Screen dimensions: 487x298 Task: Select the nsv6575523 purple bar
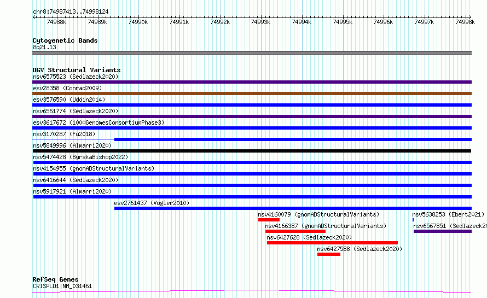coord(252,82)
